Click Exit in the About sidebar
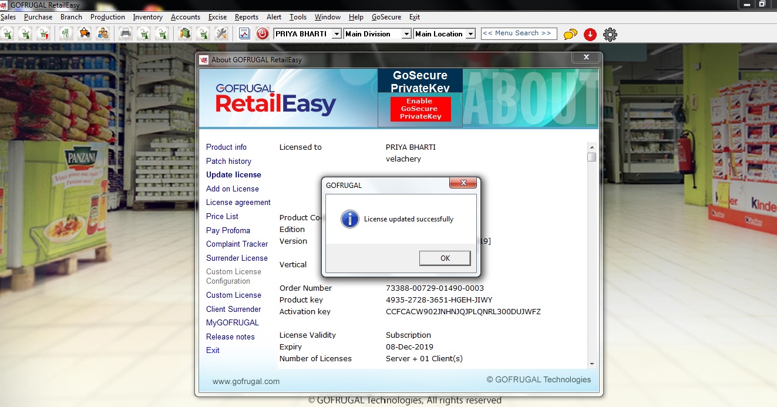777x407 pixels. (213, 350)
